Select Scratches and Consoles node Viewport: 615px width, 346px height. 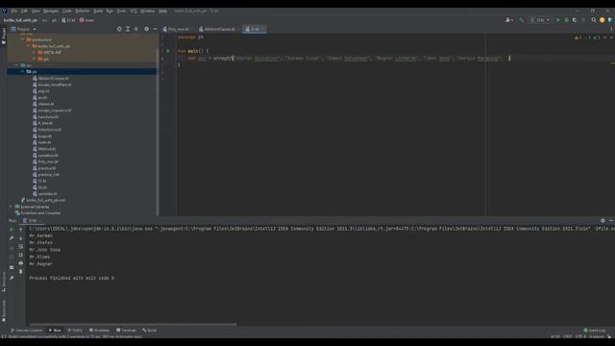click(x=37, y=213)
